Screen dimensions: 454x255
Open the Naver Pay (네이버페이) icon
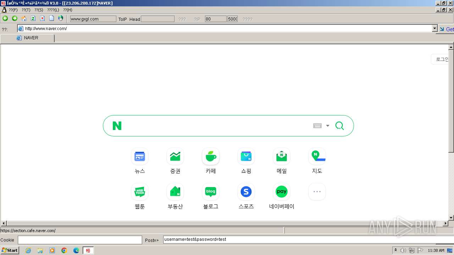pos(282,192)
